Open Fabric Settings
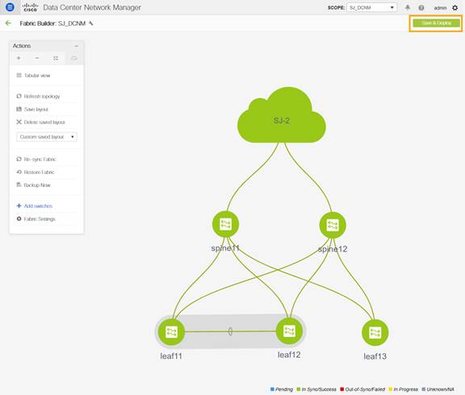 [x=36, y=218]
